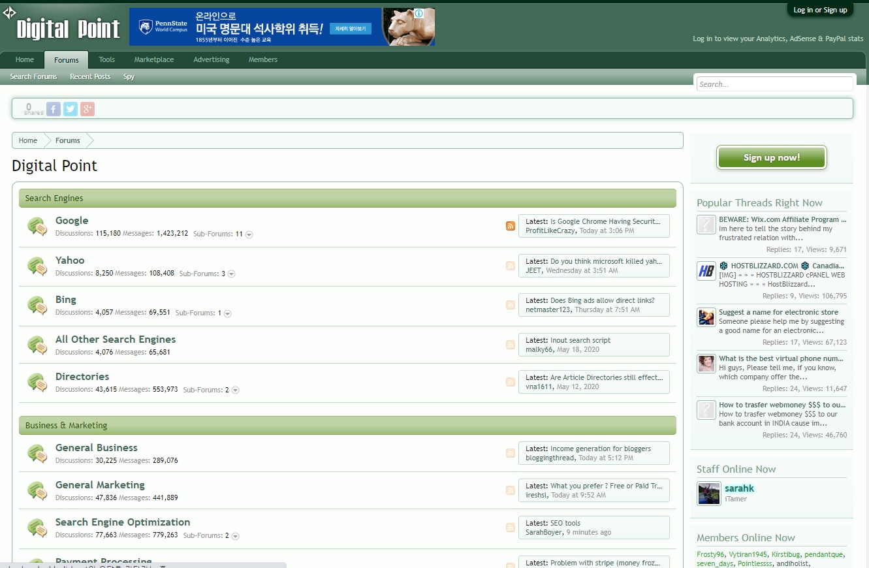
Task: Open avatar for virtual phone thread
Action: coord(706,364)
